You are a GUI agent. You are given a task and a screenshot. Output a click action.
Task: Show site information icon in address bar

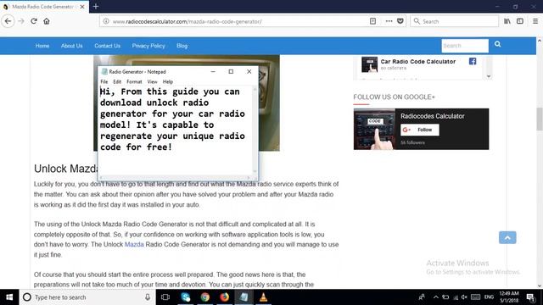click(106, 21)
